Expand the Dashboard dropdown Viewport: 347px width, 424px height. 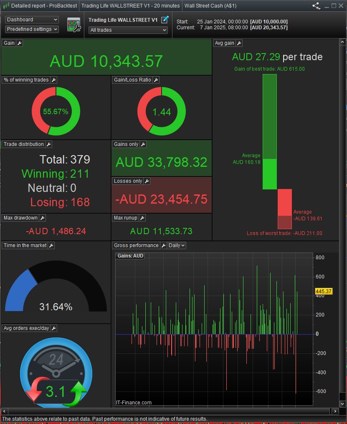click(x=32, y=20)
